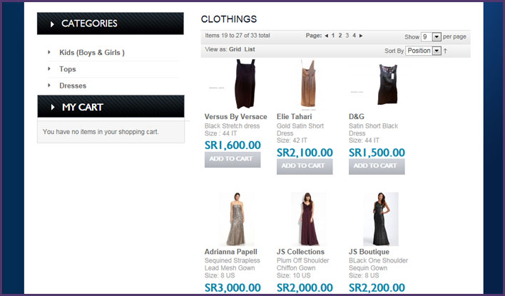
Task: Open the Tops category
Action: (68, 69)
